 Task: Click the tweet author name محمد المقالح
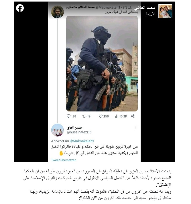(80, 7)
